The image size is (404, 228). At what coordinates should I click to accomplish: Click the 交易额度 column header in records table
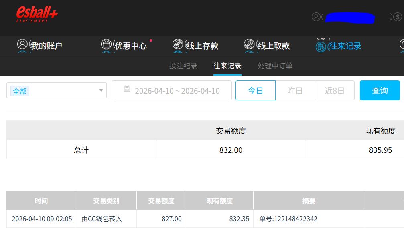coord(161,201)
